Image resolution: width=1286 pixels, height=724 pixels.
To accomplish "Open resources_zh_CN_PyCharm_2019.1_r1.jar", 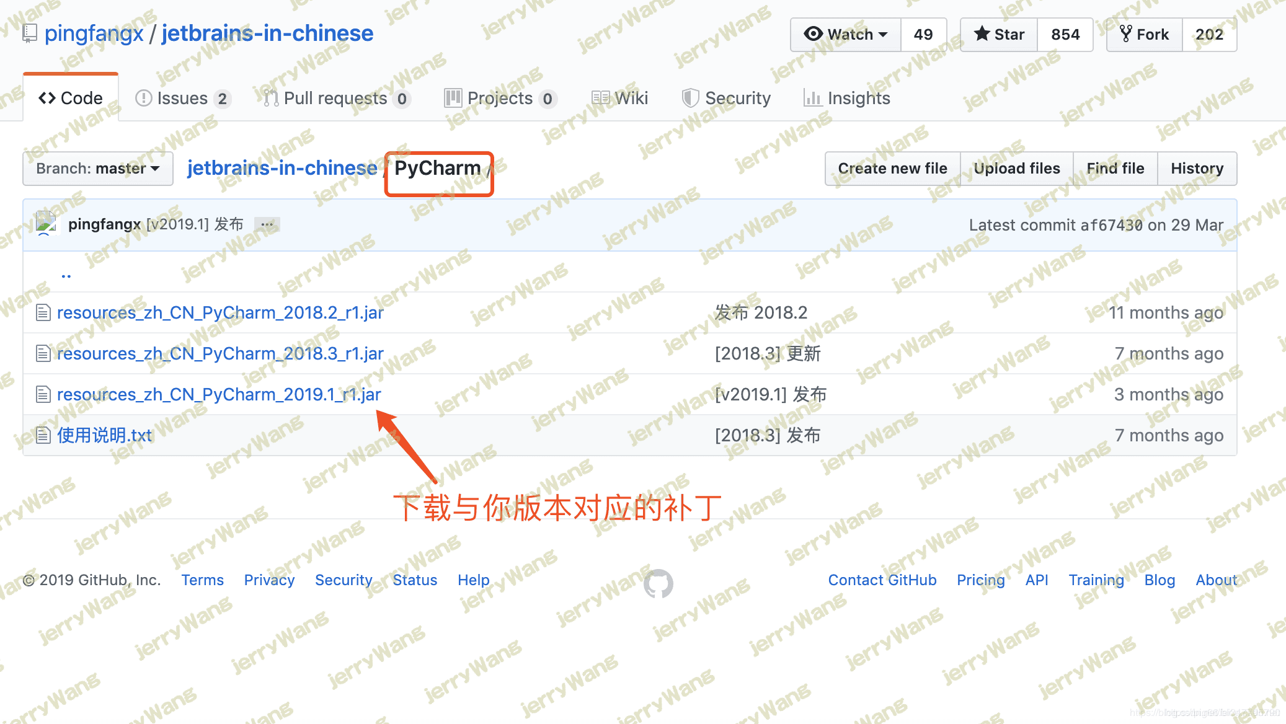I will tap(219, 394).
